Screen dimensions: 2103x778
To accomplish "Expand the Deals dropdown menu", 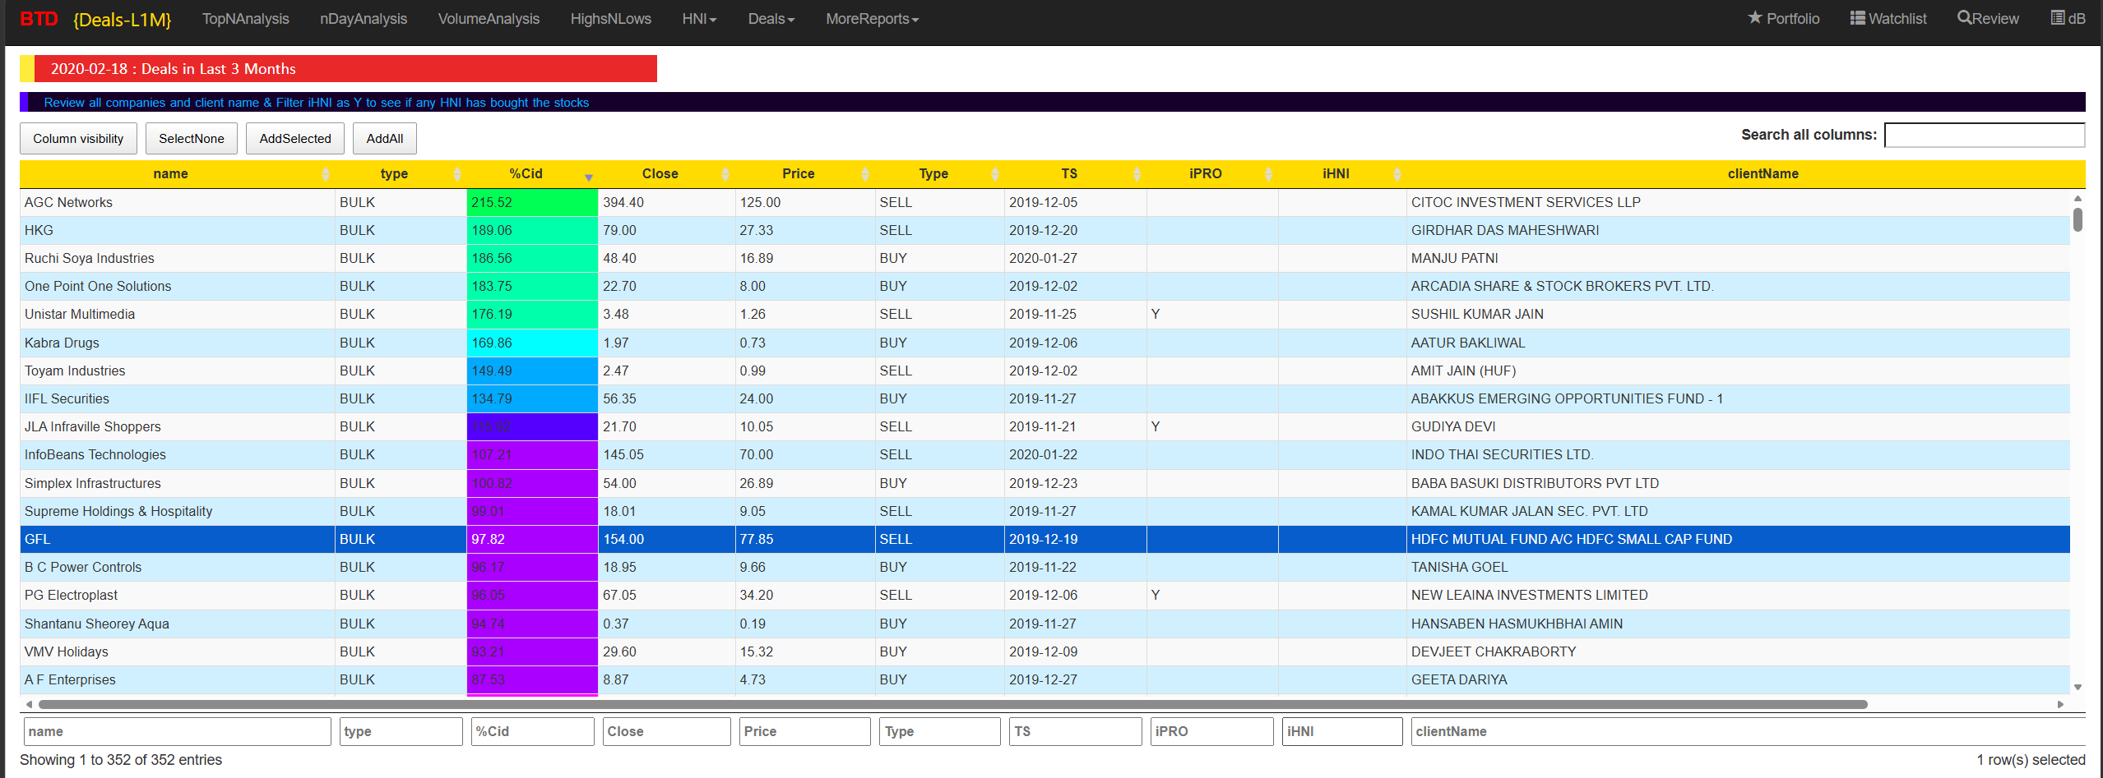I will tap(771, 19).
